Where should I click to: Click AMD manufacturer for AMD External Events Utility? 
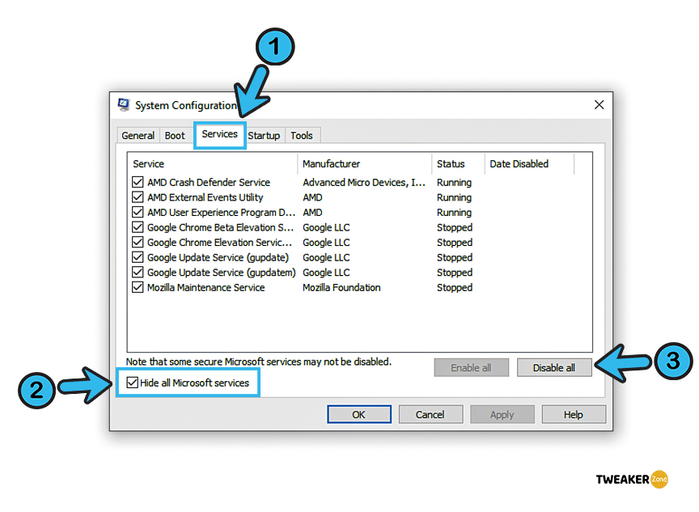[x=312, y=197]
